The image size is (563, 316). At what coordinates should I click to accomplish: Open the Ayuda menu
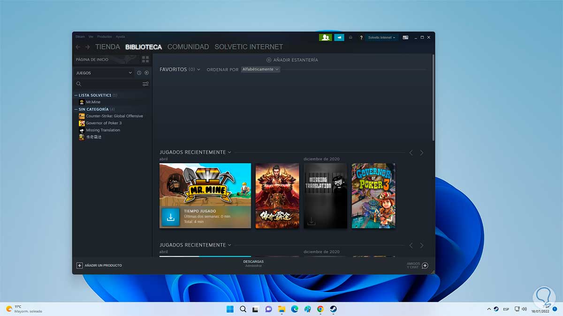pyautogui.click(x=120, y=37)
